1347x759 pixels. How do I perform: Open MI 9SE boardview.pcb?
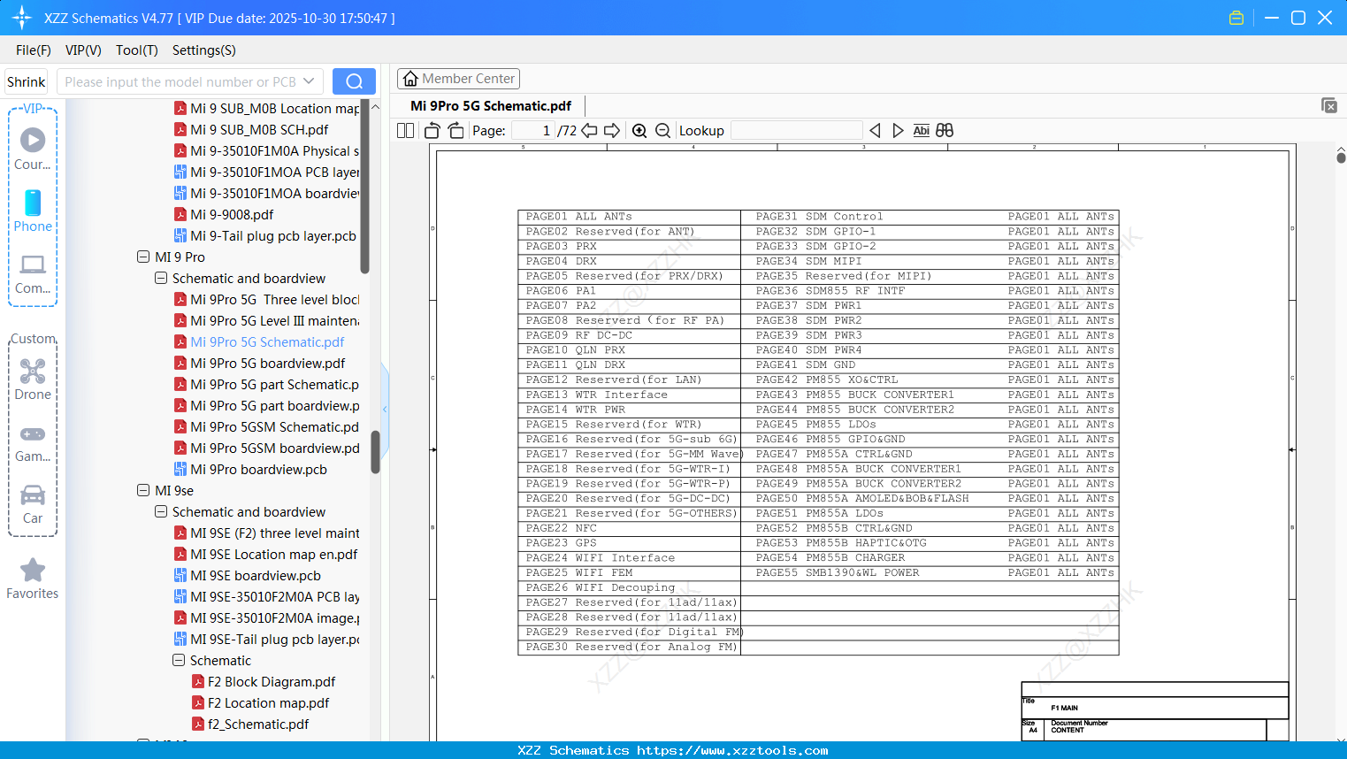click(x=256, y=576)
